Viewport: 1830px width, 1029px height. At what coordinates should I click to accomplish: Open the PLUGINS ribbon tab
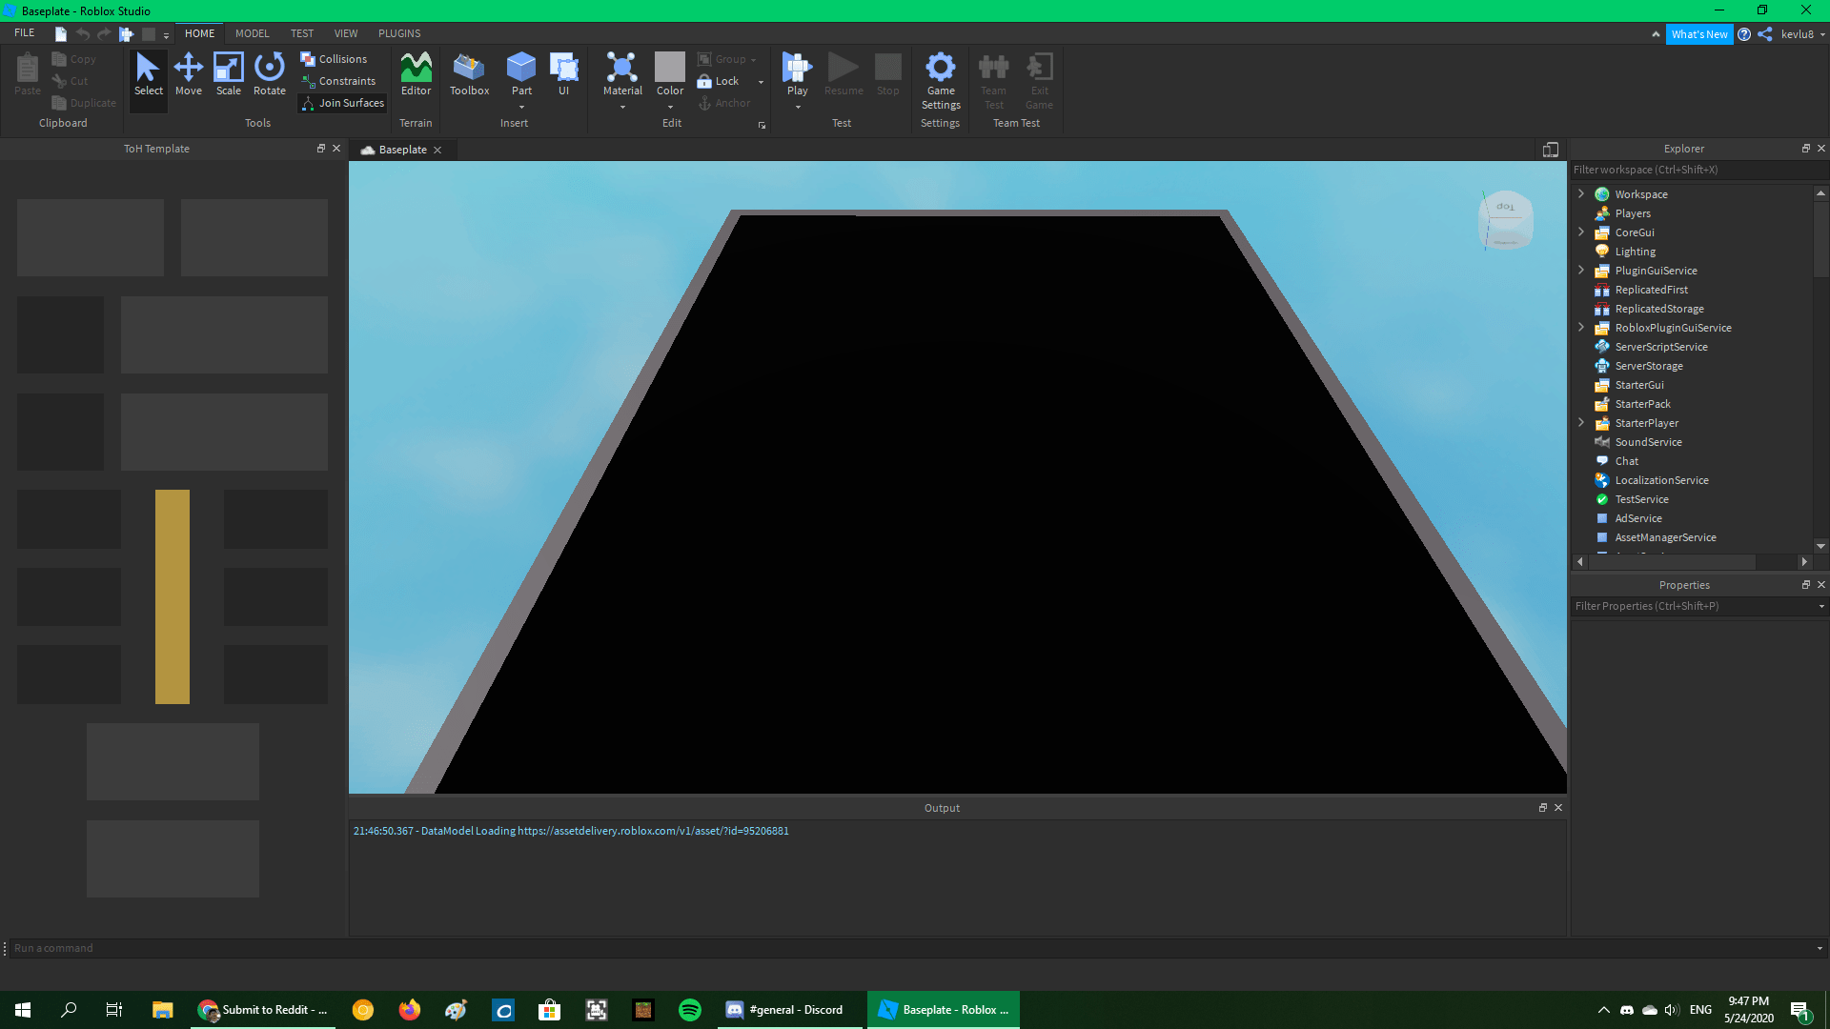click(398, 33)
